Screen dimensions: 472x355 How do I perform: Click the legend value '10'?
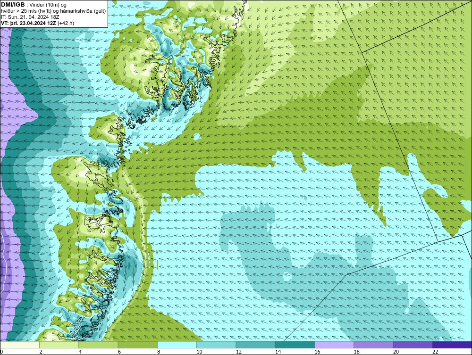coord(199,352)
